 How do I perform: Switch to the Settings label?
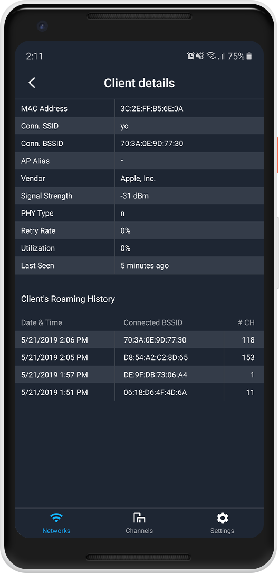(222, 531)
